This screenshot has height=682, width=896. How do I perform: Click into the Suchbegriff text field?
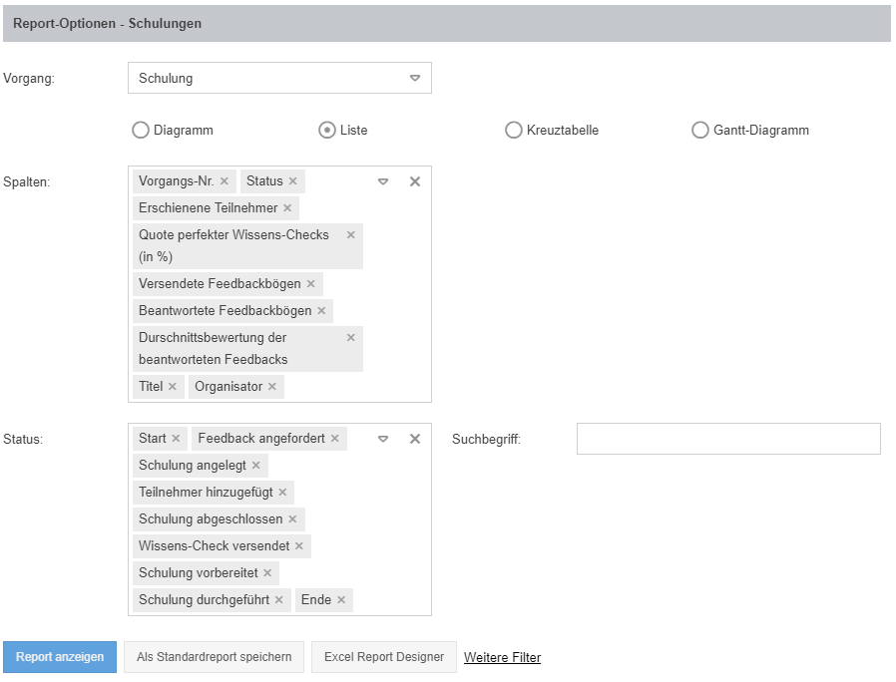tap(728, 439)
